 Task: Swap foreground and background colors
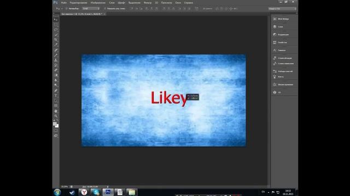point(57,120)
